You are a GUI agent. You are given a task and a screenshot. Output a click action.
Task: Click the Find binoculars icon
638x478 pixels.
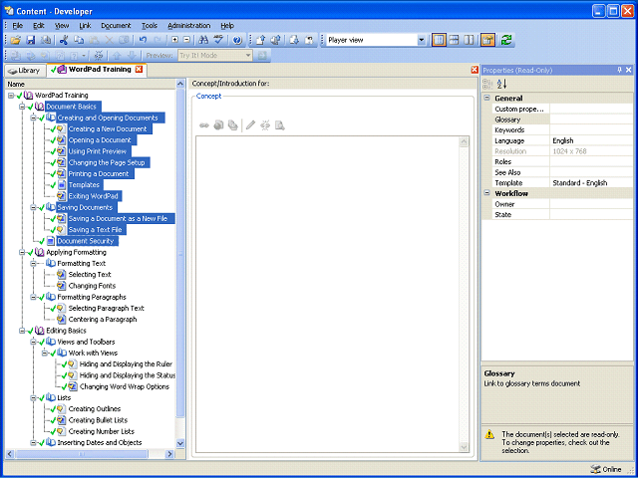click(202, 40)
